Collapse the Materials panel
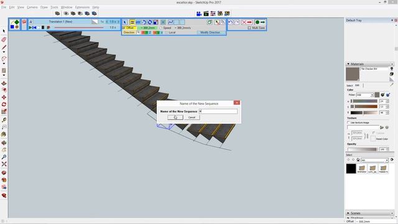 pyautogui.click(x=348, y=64)
